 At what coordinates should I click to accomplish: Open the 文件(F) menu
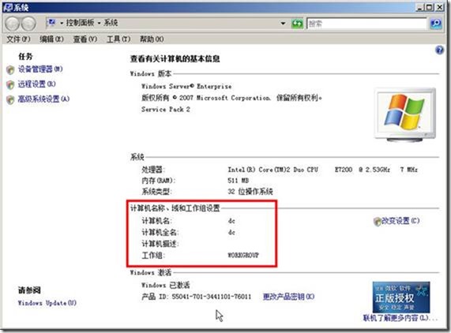click(x=18, y=39)
